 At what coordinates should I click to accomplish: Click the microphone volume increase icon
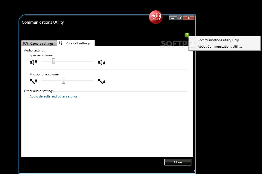pos(102,81)
